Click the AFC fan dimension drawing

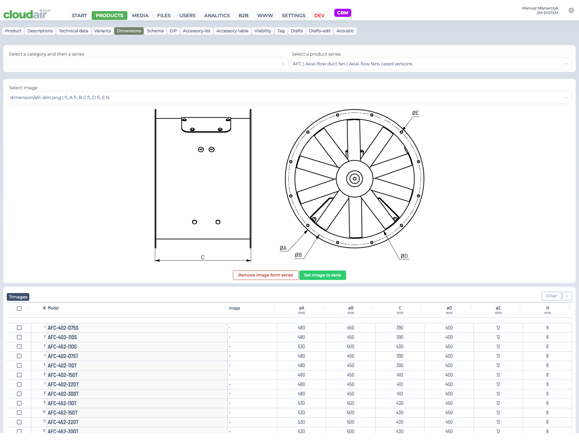pyautogui.click(x=289, y=185)
